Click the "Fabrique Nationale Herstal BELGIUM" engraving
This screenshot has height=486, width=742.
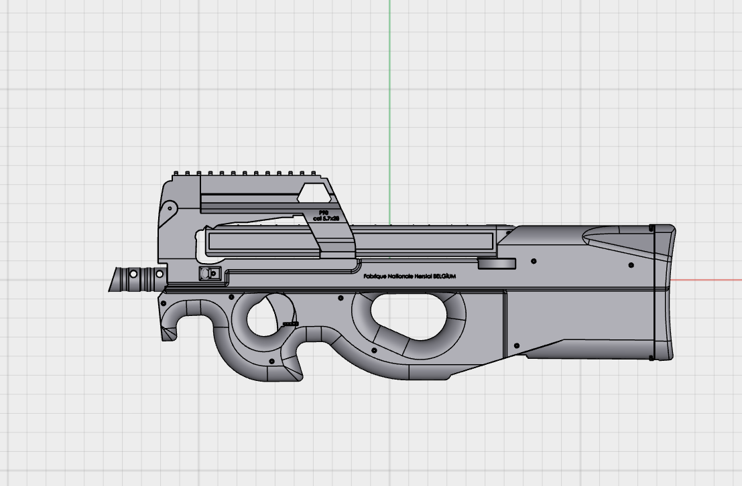click(x=410, y=276)
